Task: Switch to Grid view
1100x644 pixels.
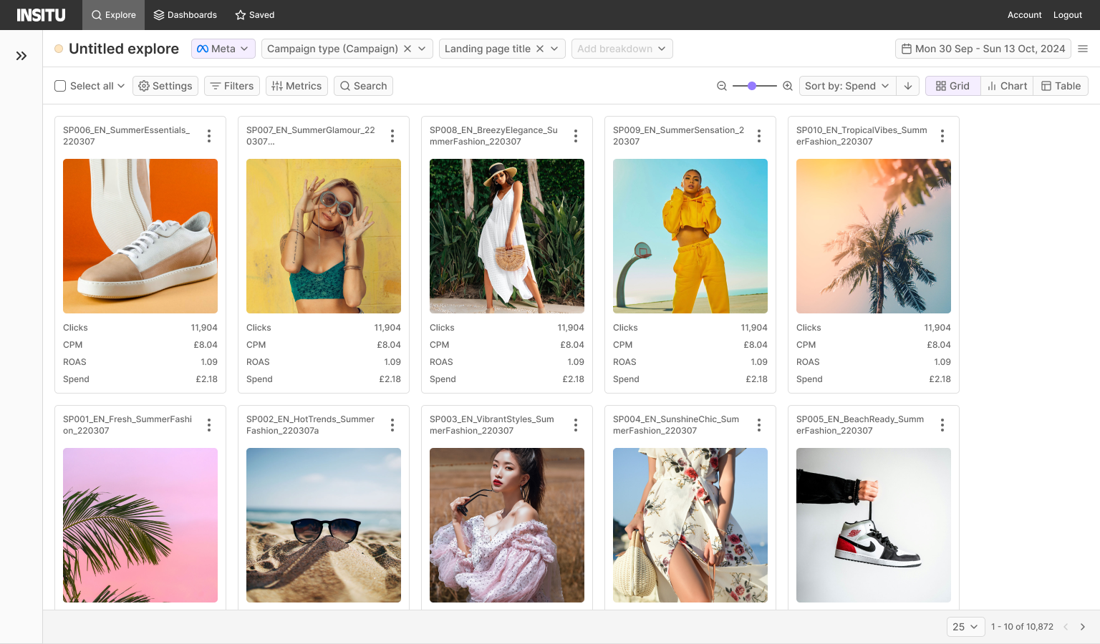Action: [952, 86]
